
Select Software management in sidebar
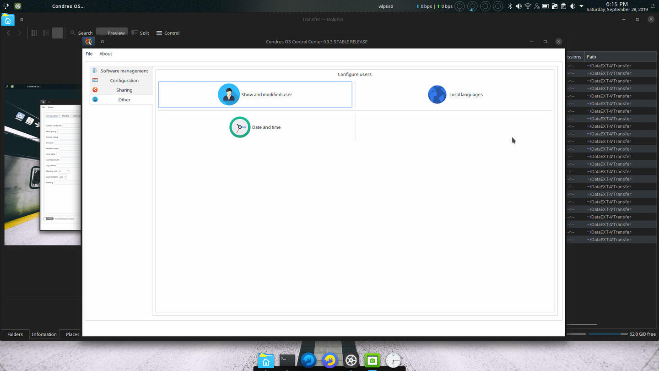(x=121, y=71)
